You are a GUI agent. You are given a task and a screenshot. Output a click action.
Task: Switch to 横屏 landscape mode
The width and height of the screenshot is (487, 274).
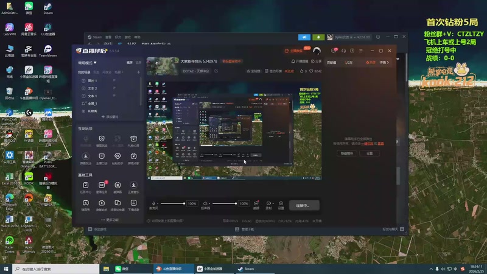click(x=130, y=63)
